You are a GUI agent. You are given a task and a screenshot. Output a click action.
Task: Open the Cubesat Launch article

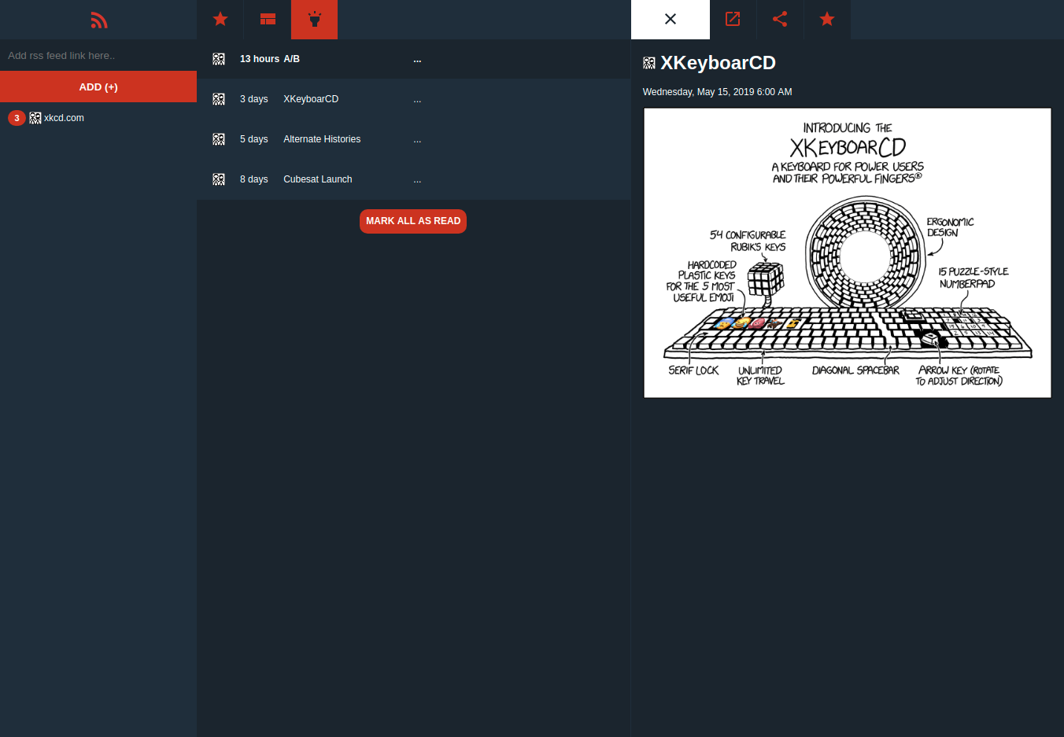click(x=413, y=179)
